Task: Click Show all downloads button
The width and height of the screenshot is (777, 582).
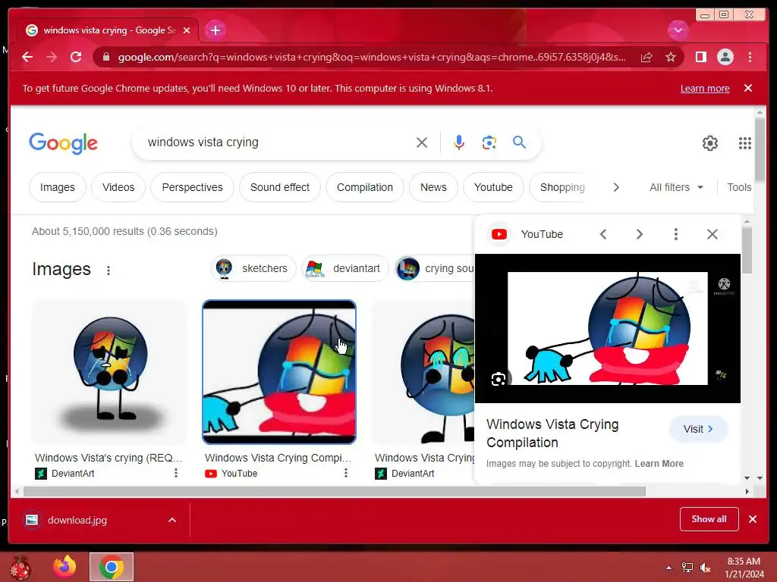Action: tap(709, 519)
